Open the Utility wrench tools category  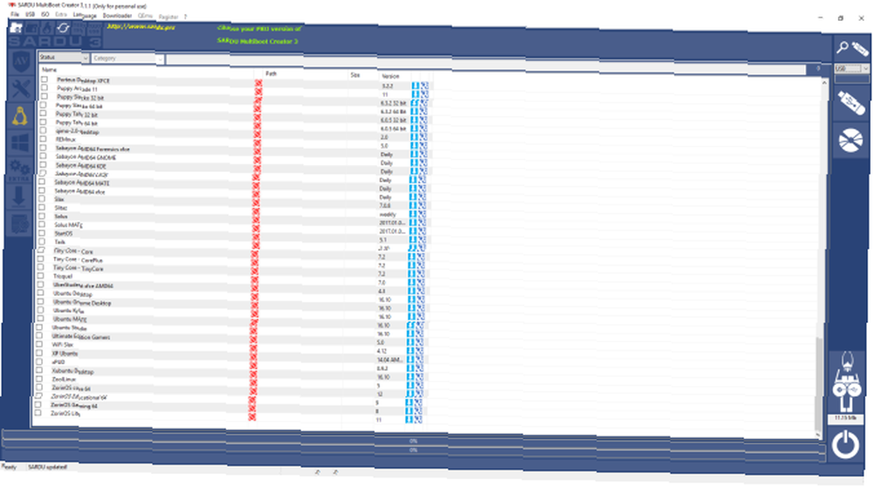[x=21, y=88]
